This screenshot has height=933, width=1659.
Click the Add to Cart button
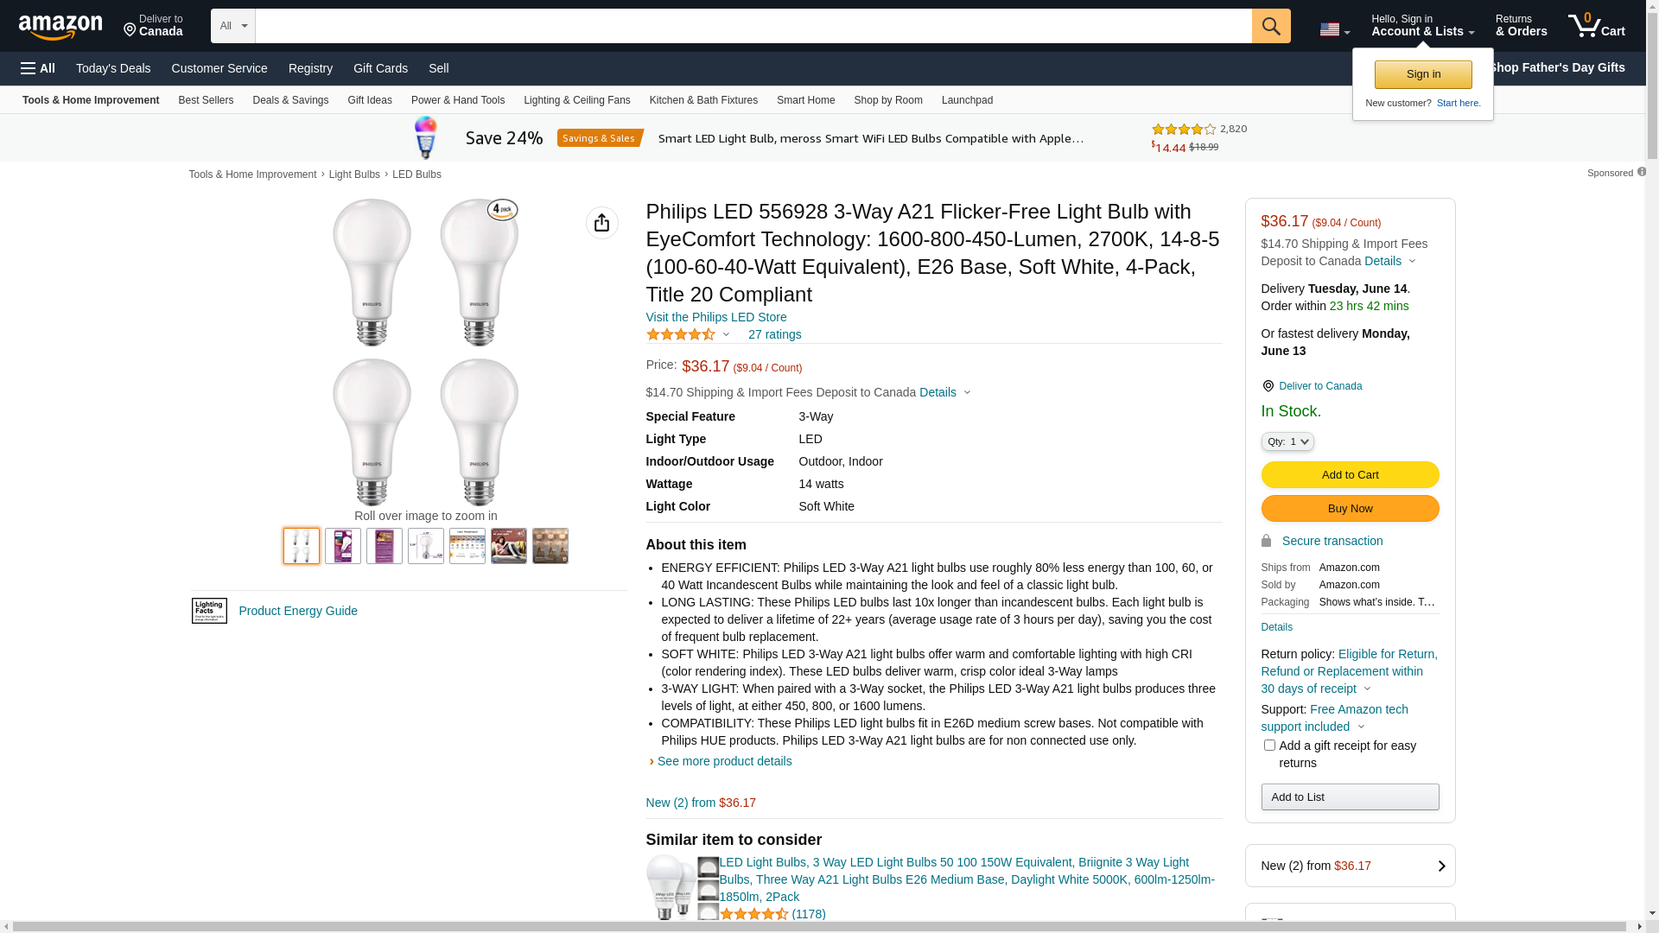click(1350, 474)
